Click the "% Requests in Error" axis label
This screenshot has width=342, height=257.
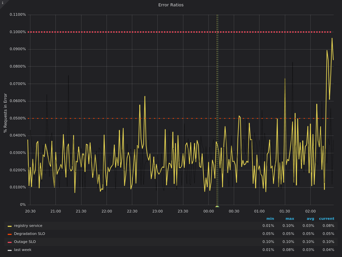pyautogui.click(x=5, y=113)
